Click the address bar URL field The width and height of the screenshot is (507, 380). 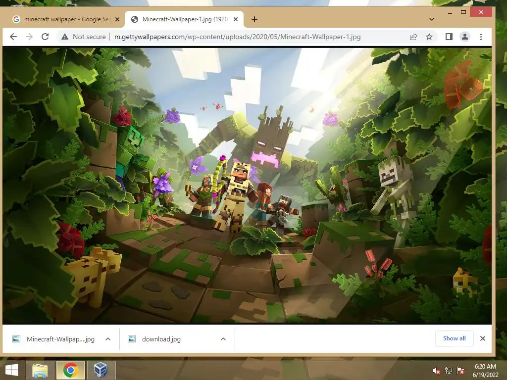tap(237, 37)
